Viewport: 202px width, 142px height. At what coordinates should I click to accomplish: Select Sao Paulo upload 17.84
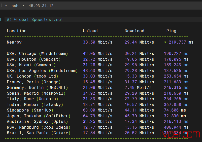pos(89,133)
